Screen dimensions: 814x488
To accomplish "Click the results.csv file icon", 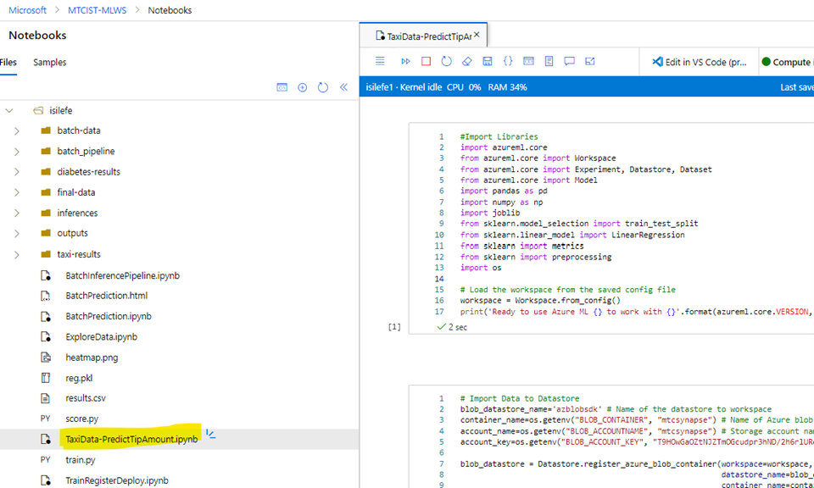I will [x=46, y=398].
